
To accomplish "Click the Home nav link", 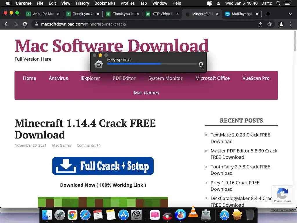I will point(29,78).
